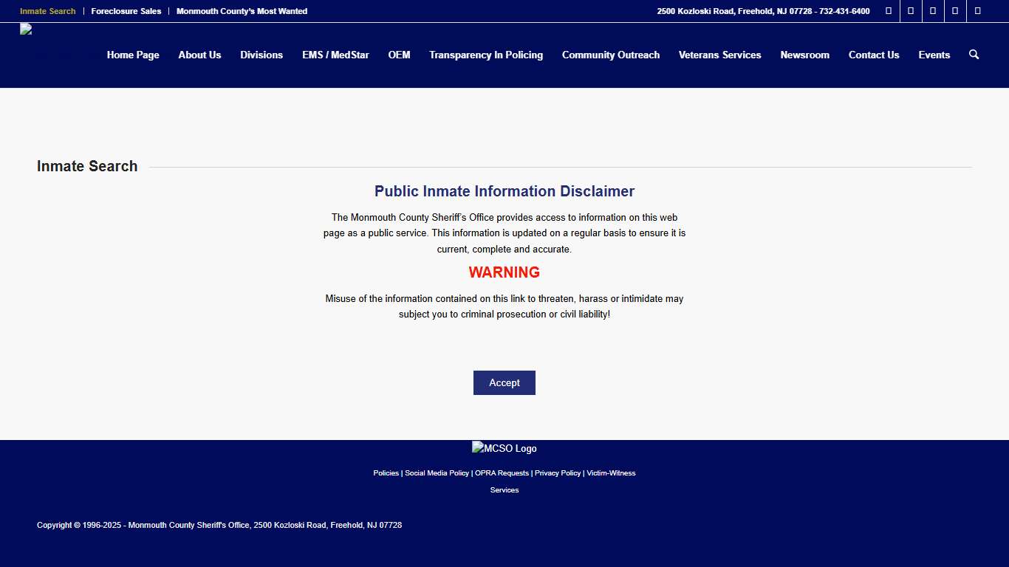Open the search magnifier icon
Image resolution: width=1009 pixels, height=567 pixels.
tap(974, 54)
